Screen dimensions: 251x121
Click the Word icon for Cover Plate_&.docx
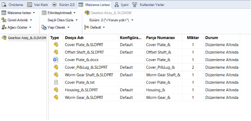(56, 60)
